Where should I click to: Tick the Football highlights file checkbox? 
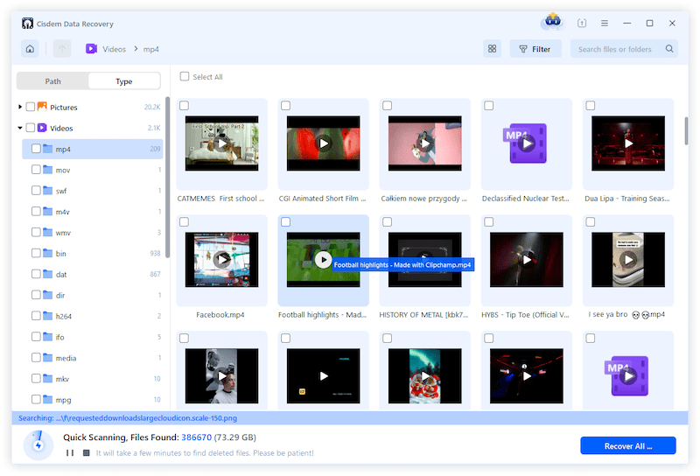pos(286,221)
